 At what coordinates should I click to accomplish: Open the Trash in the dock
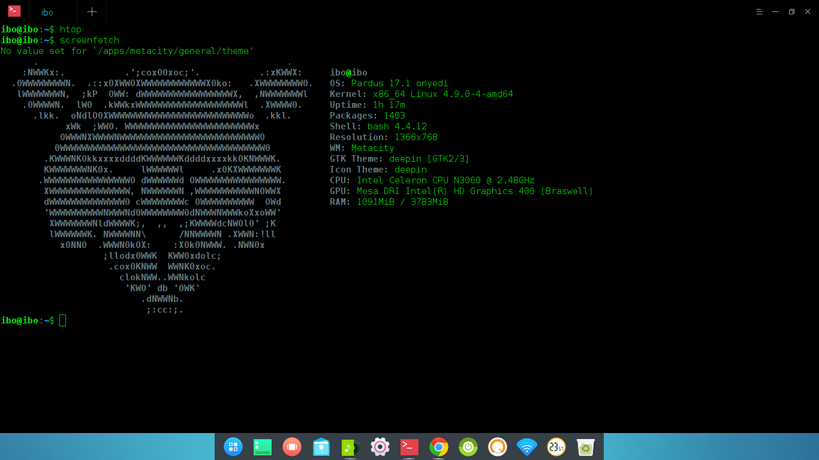pyautogui.click(x=586, y=447)
